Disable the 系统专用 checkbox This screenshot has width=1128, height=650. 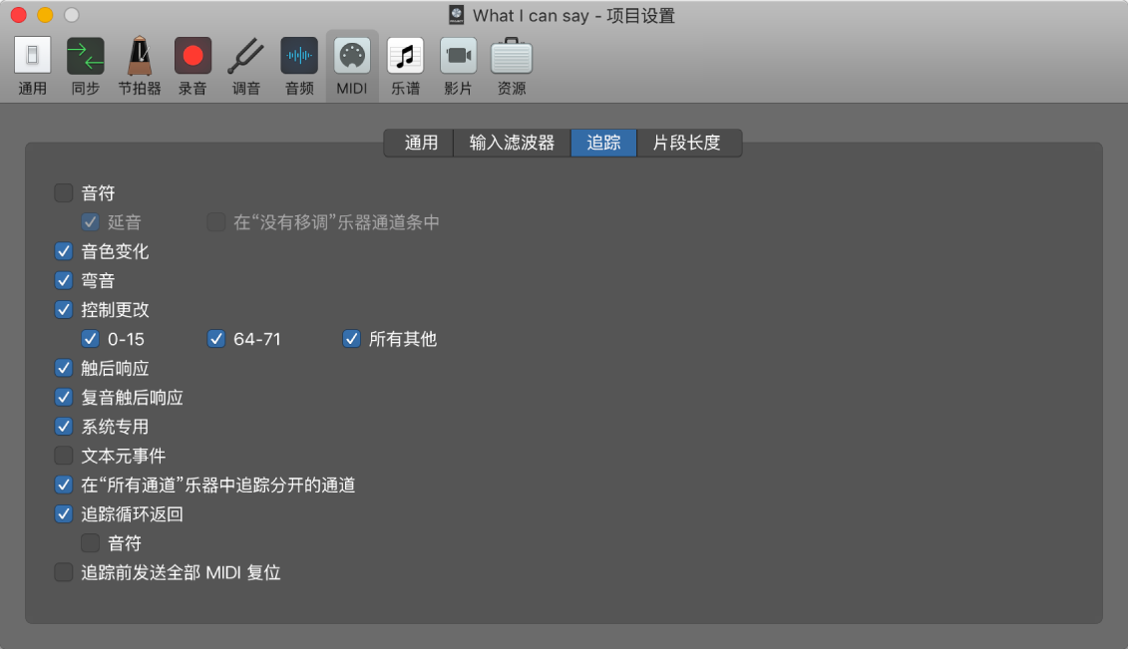coord(64,426)
